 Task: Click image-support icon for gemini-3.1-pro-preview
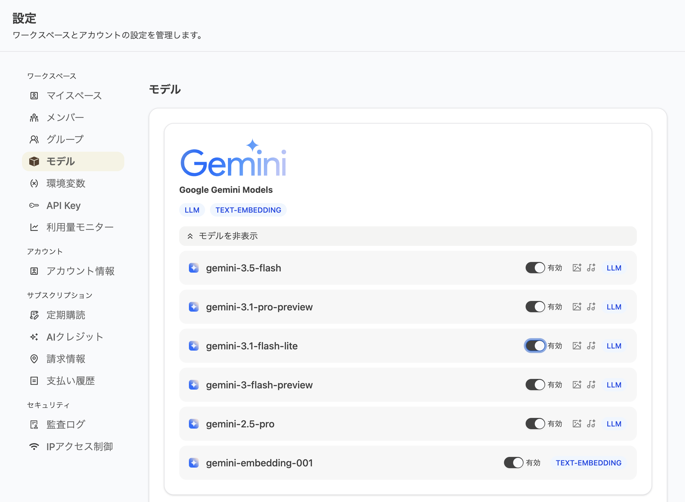(577, 307)
